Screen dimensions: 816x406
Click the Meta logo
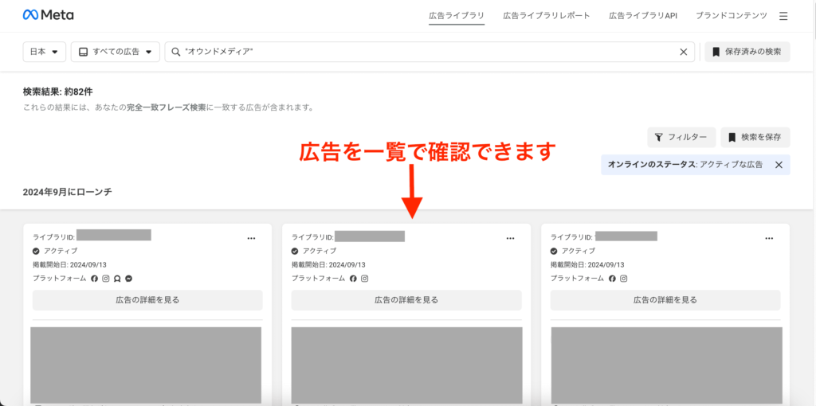48,16
